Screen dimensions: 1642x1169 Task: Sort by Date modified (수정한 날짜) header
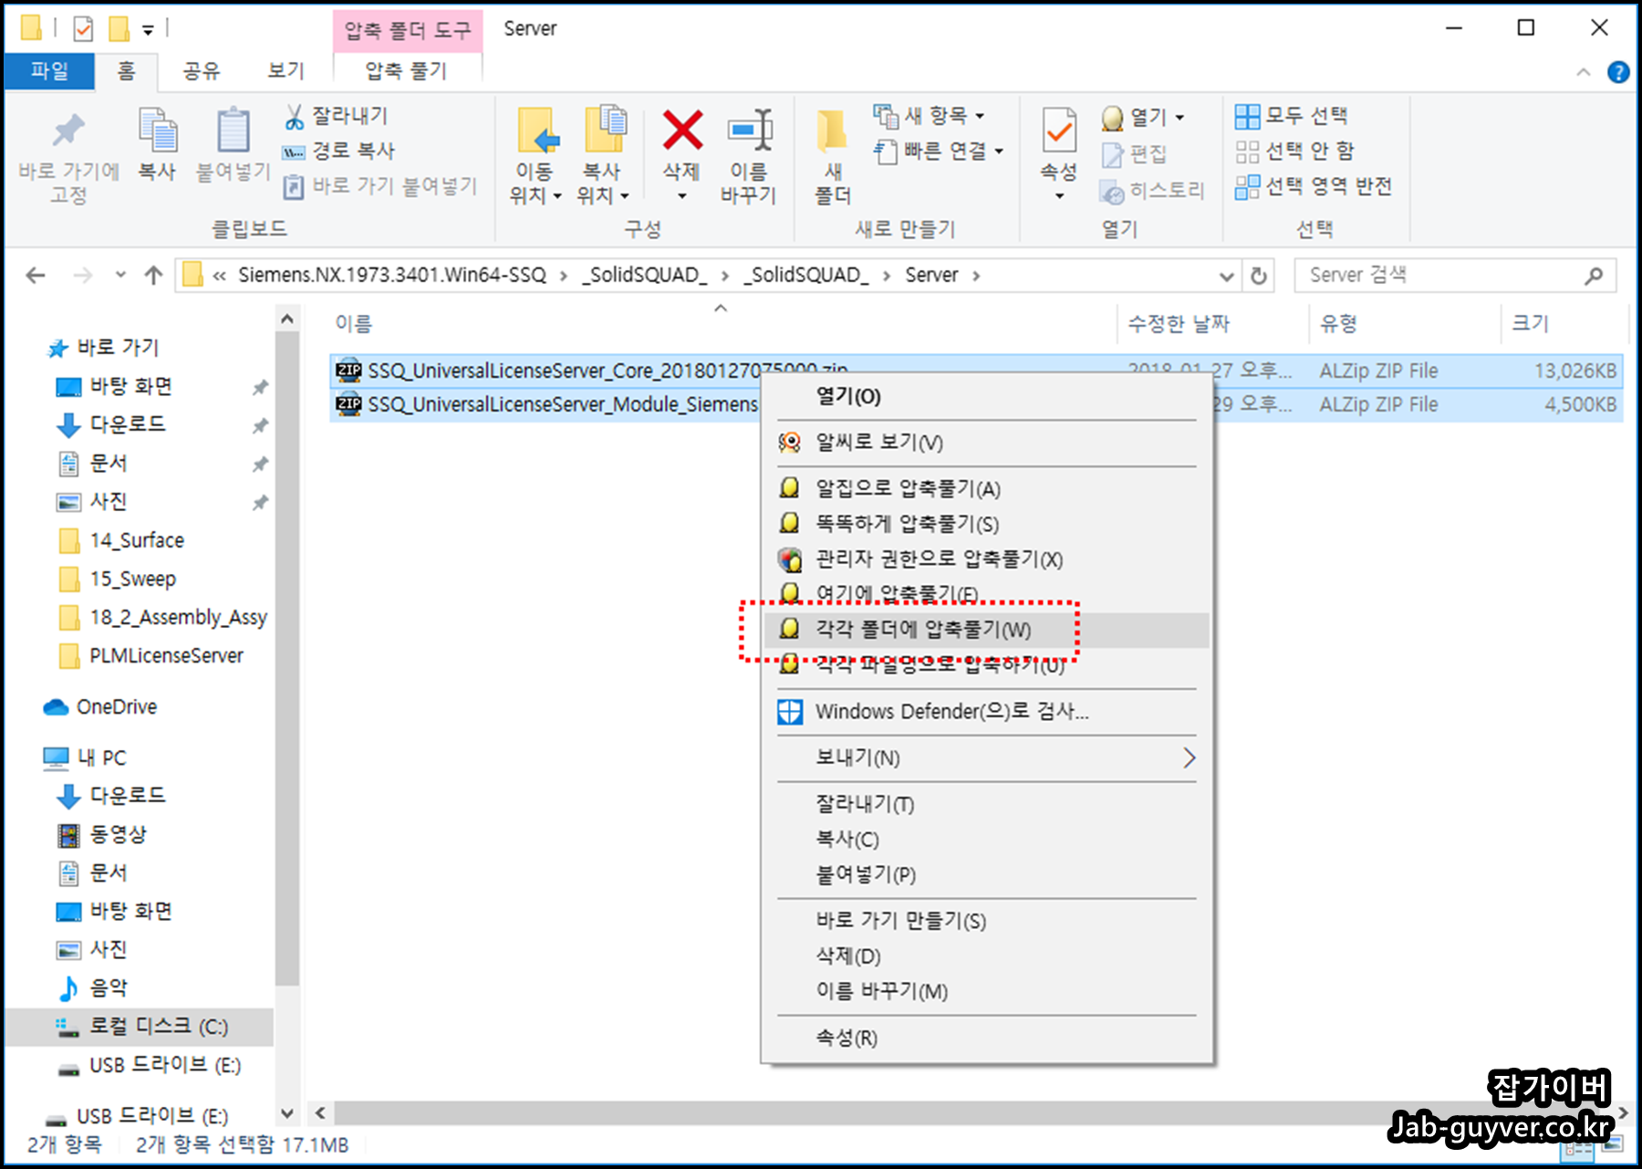1179,323
